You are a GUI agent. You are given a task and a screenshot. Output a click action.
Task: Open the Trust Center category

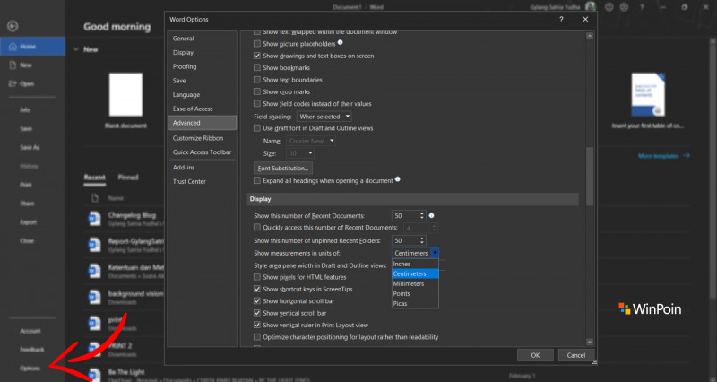pyautogui.click(x=202, y=181)
